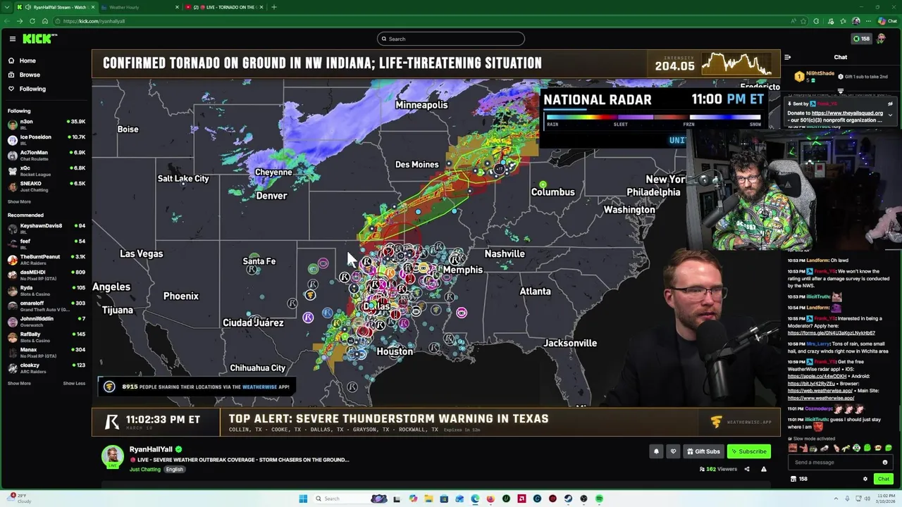This screenshot has height=507, width=902.
Task: Open KeyshawnDavis8 recommended channel
Action: point(47,227)
